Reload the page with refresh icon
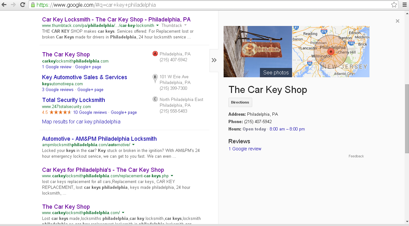The image size is (409, 226). (22, 4)
